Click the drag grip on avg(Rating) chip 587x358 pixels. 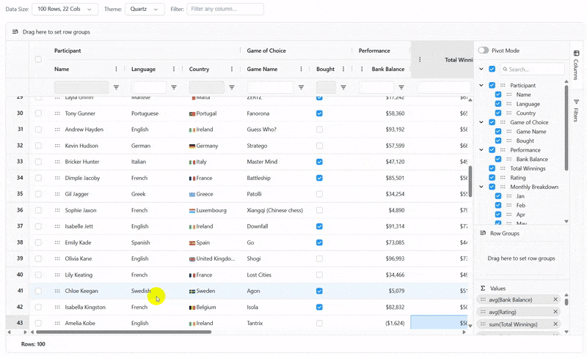pyautogui.click(x=483, y=312)
